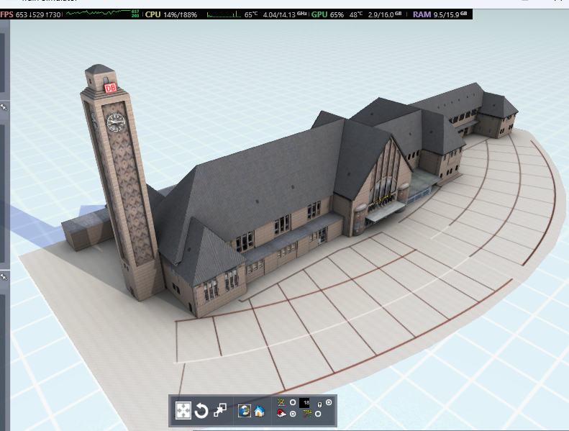The width and height of the screenshot is (569, 431).
Task: Switch to local coordinates house icon
Action: 258,411
